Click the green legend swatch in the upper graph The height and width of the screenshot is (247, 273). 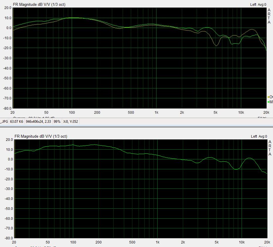pos(269,102)
